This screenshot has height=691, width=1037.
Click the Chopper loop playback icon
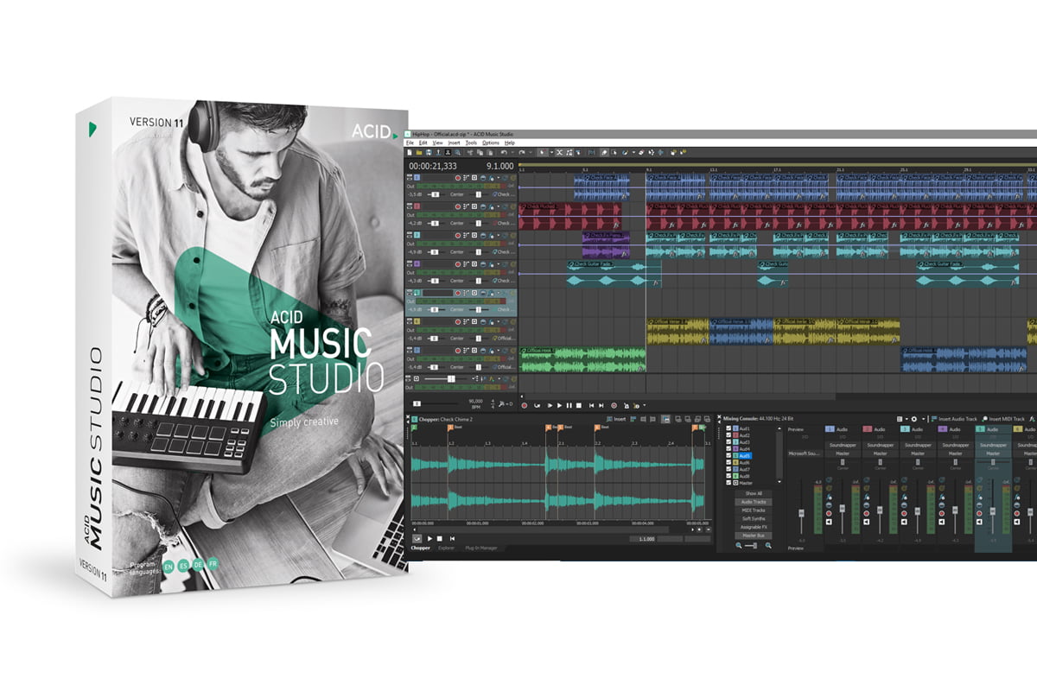tap(417, 538)
